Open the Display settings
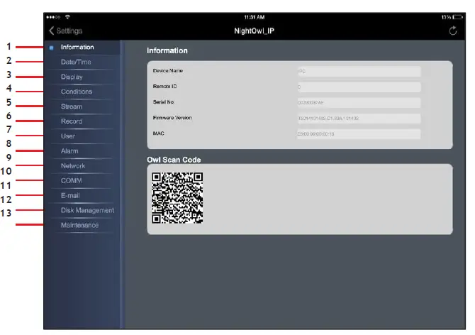The width and height of the screenshot is (475, 335). click(72, 77)
